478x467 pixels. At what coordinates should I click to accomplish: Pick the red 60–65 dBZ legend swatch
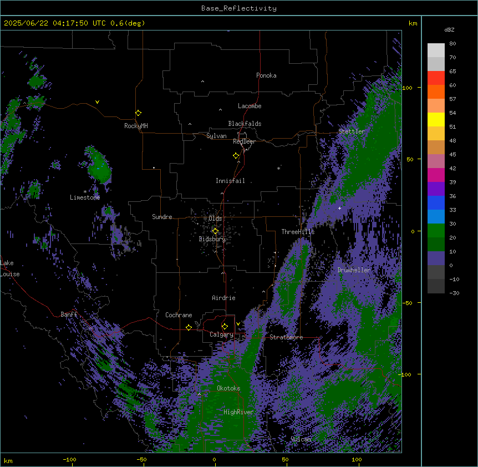[436, 78]
